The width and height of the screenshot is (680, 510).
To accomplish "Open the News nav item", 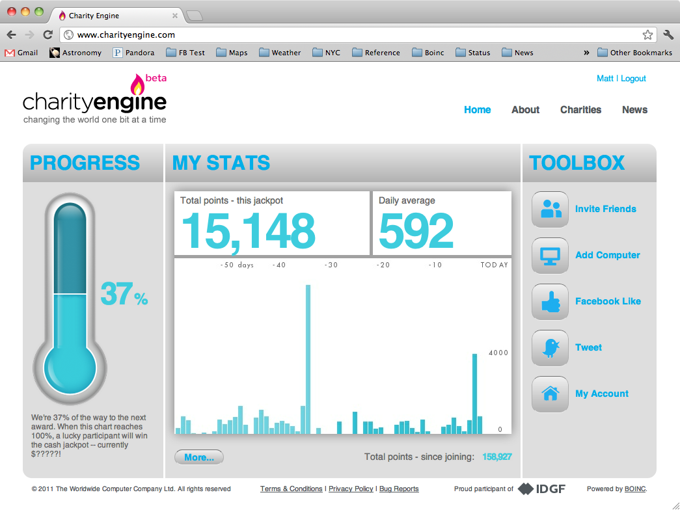I will pos(635,110).
